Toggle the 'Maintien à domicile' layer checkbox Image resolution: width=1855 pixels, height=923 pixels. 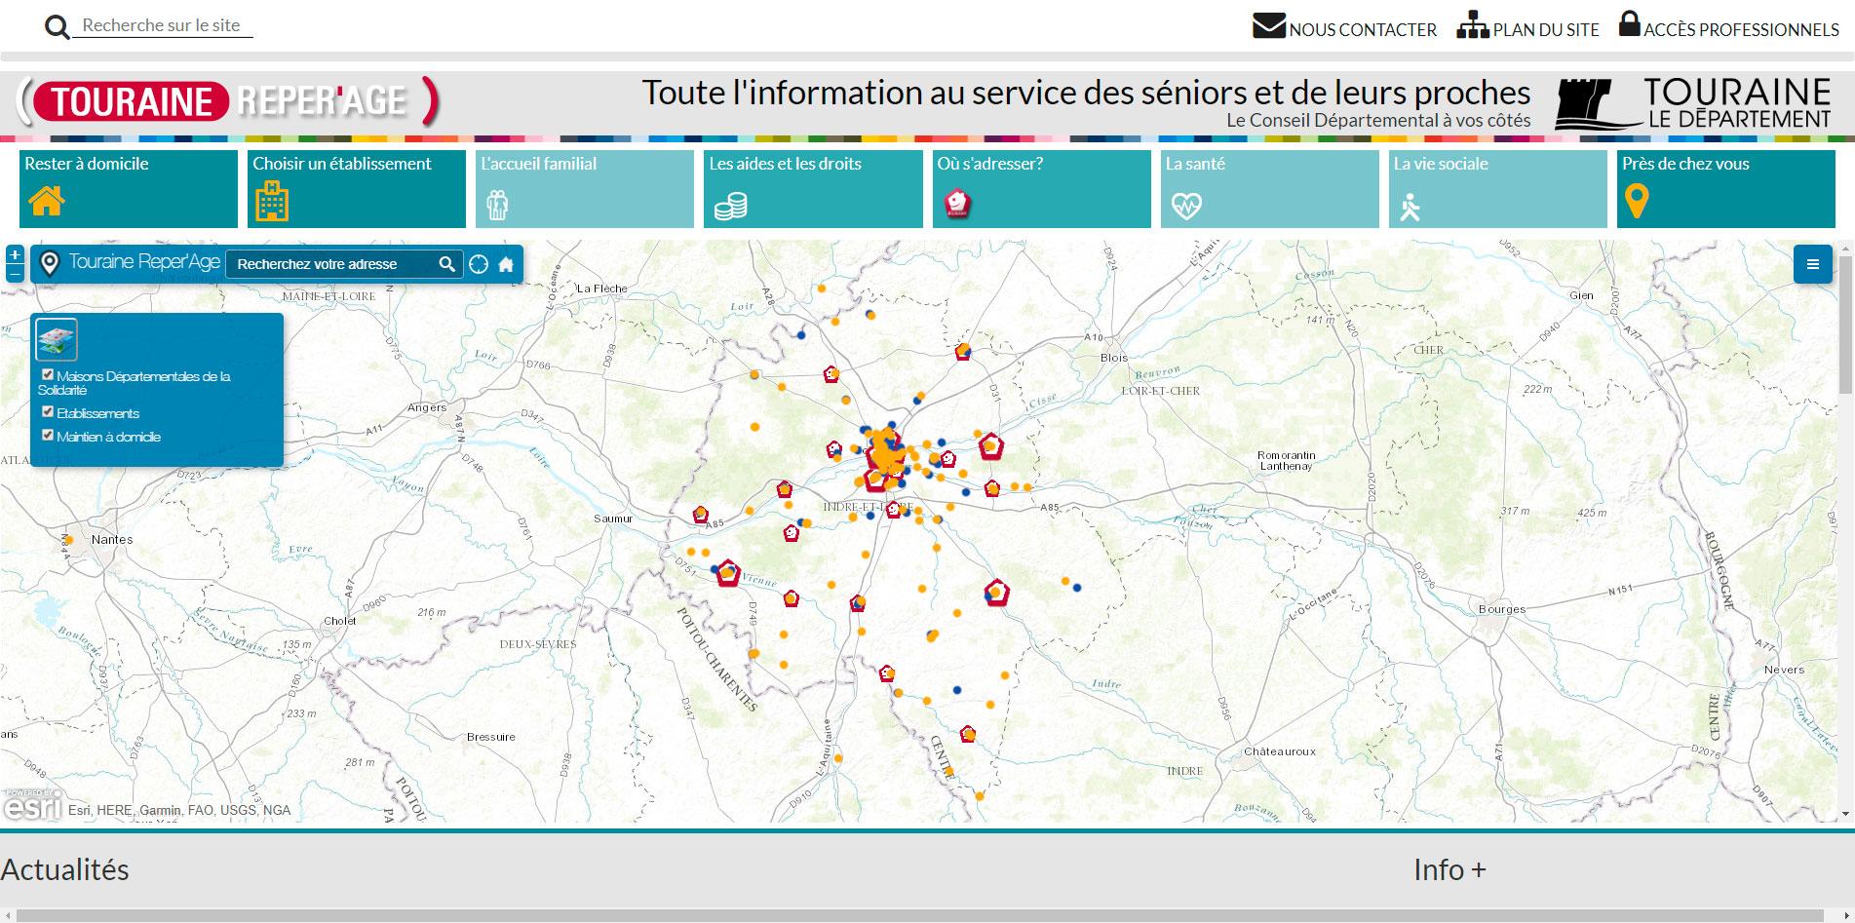[48, 435]
